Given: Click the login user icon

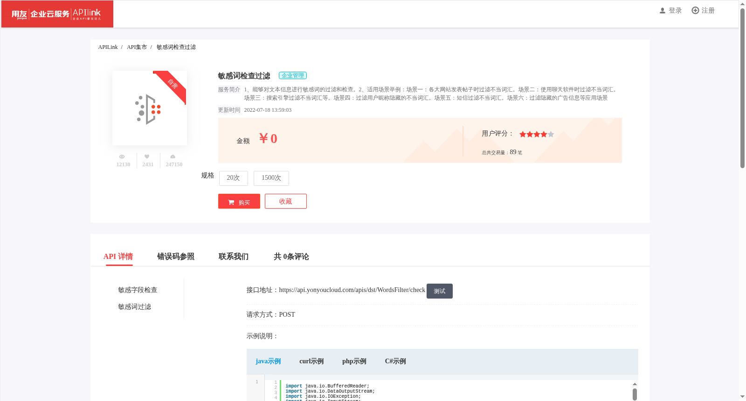Looking at the screenshot, I should click(x=663, y=11).
